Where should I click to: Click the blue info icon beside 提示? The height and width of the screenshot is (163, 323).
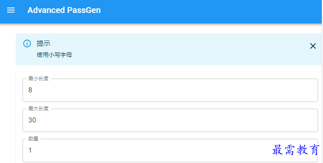point(27,43)
